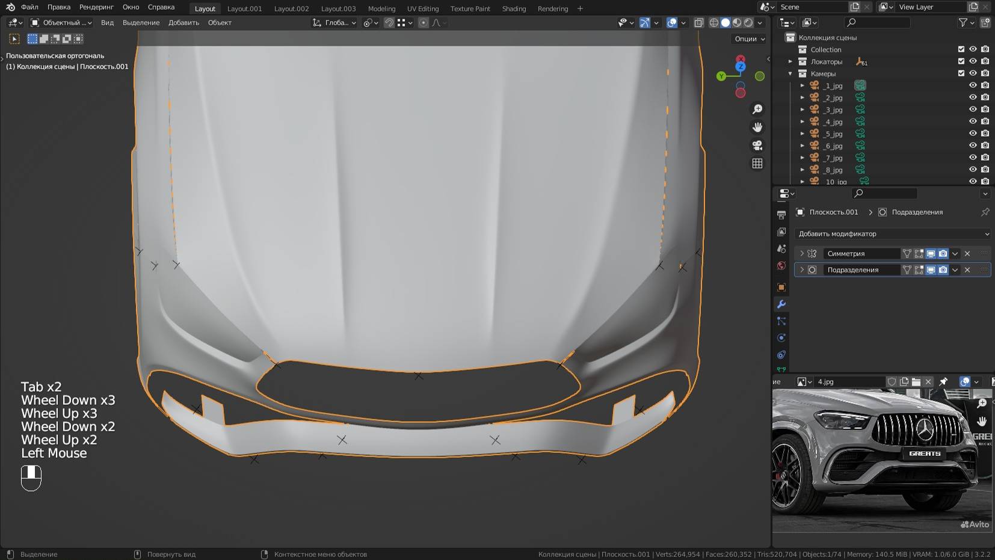Image resolution: width=995 pixels, height=560 pixels.
Task: Open image file folder icon in image editor
Action: tap(916, 382)
